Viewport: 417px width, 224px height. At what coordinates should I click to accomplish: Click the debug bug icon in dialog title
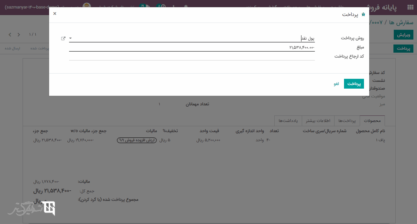click(363, 15)
